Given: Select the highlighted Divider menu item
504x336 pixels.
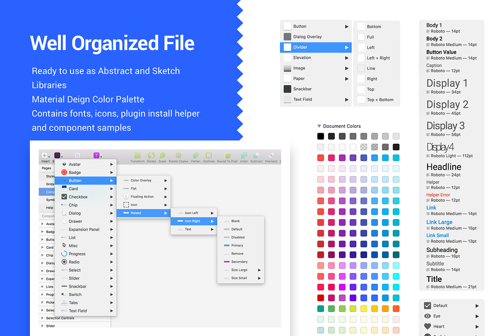Looking at the screenshot, I should 316,47.
